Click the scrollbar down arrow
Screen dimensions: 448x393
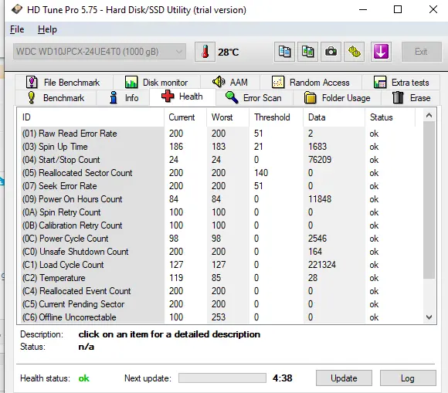pyautogui.click(x=429, y=317)
